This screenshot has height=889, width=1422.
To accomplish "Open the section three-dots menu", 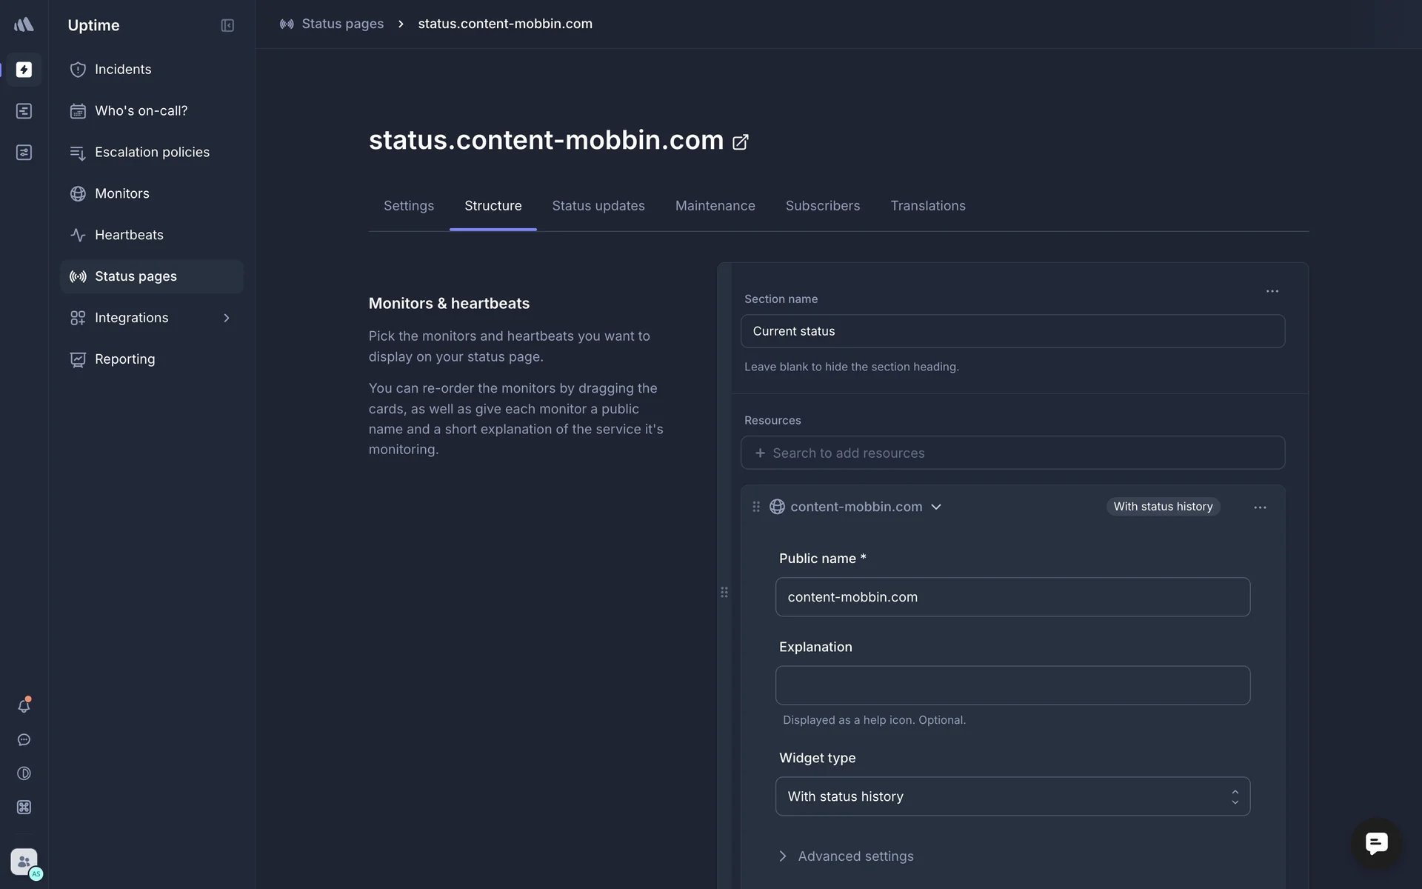I will (1272, 291).
